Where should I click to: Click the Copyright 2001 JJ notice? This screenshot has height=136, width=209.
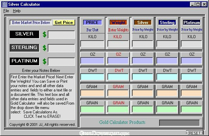(42, 125)
